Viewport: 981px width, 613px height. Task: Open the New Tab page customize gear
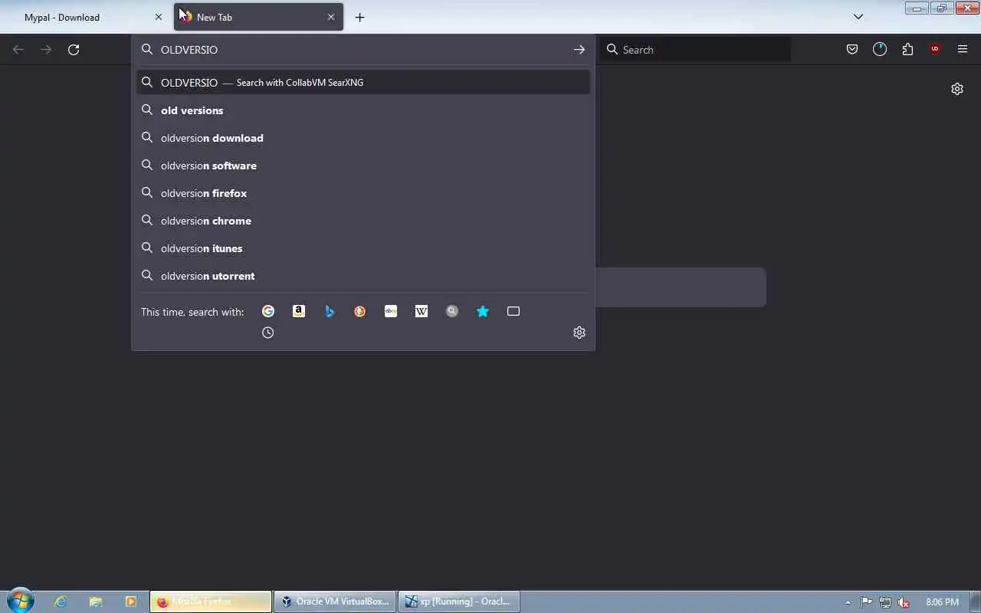coord(957,89)
